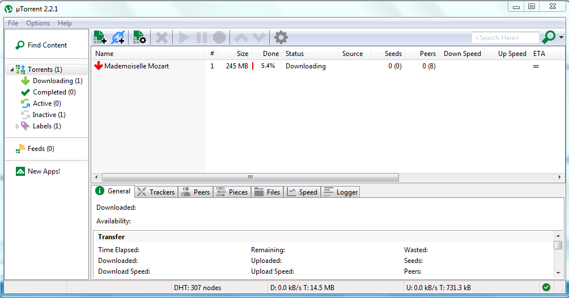Collapse the Torrents tree node

pos(11,70)
